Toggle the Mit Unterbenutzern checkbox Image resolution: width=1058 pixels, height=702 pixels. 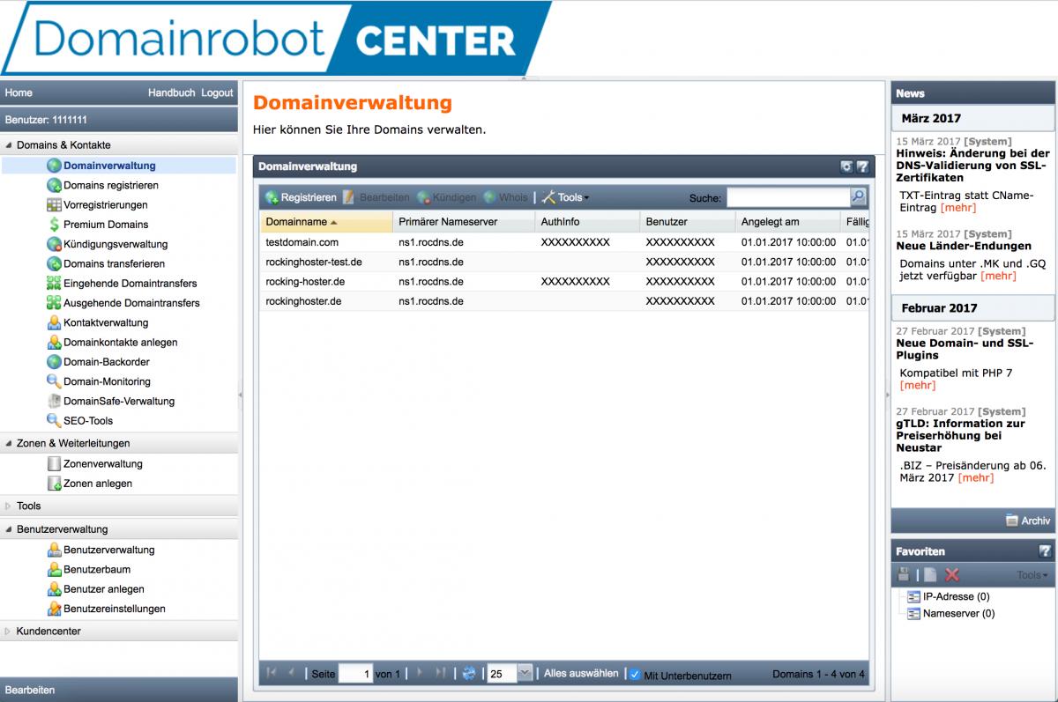(634, 675)
